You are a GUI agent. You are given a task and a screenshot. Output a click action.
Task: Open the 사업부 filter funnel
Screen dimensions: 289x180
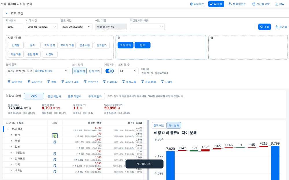(162, 82)
